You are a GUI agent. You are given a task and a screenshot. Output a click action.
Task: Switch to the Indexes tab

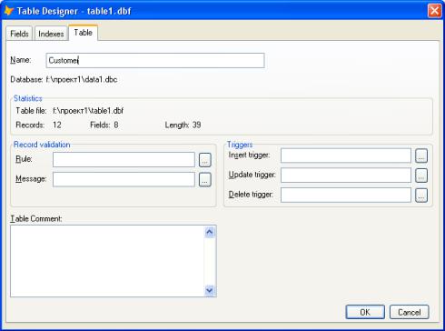coord(51,34)
